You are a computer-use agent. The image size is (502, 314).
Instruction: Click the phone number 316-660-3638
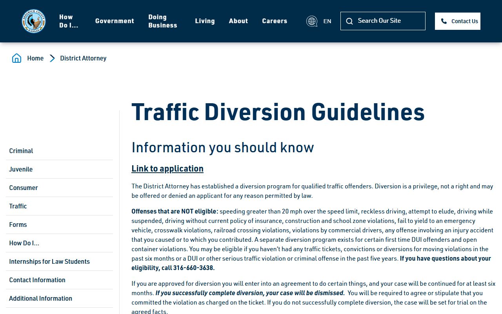(x=194, y=268)
